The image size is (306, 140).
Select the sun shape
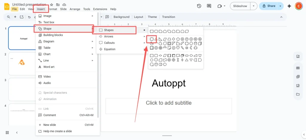(x=187, y=48)
